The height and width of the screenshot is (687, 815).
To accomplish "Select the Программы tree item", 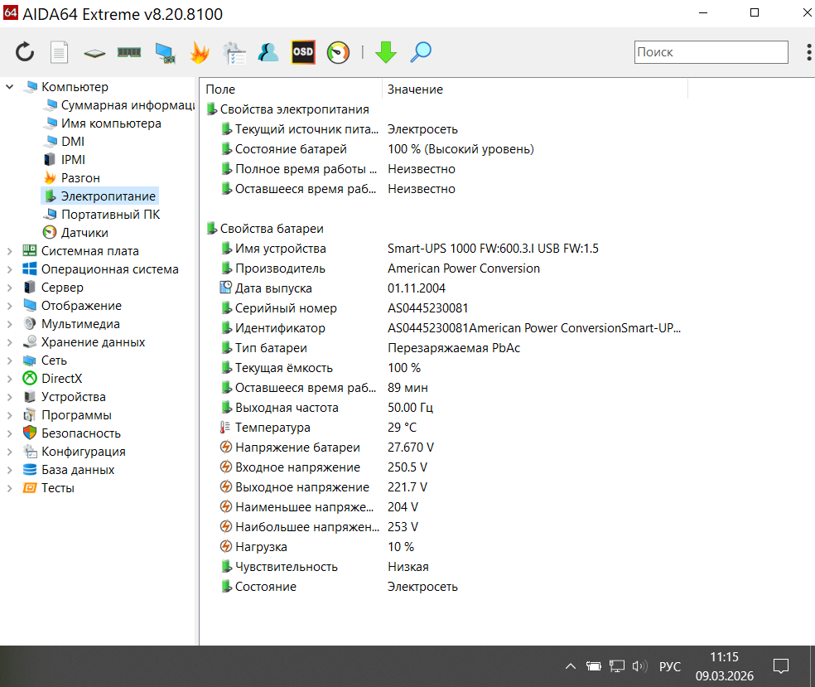I will point(76,415).
